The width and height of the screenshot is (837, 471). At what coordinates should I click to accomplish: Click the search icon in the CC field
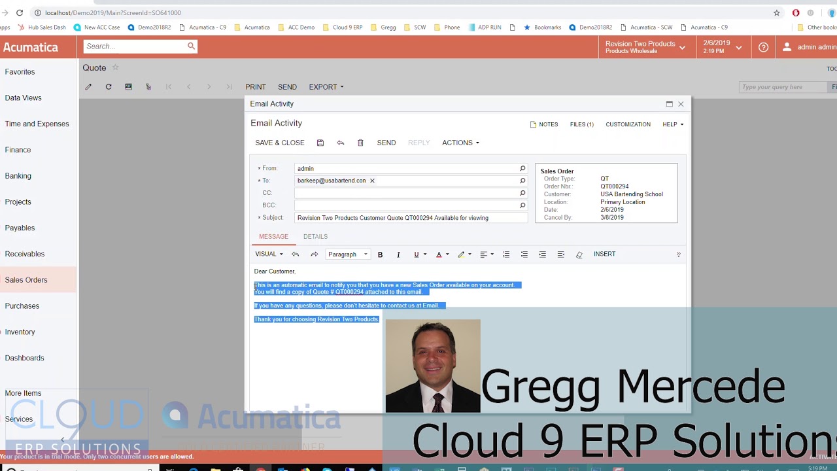522,193
